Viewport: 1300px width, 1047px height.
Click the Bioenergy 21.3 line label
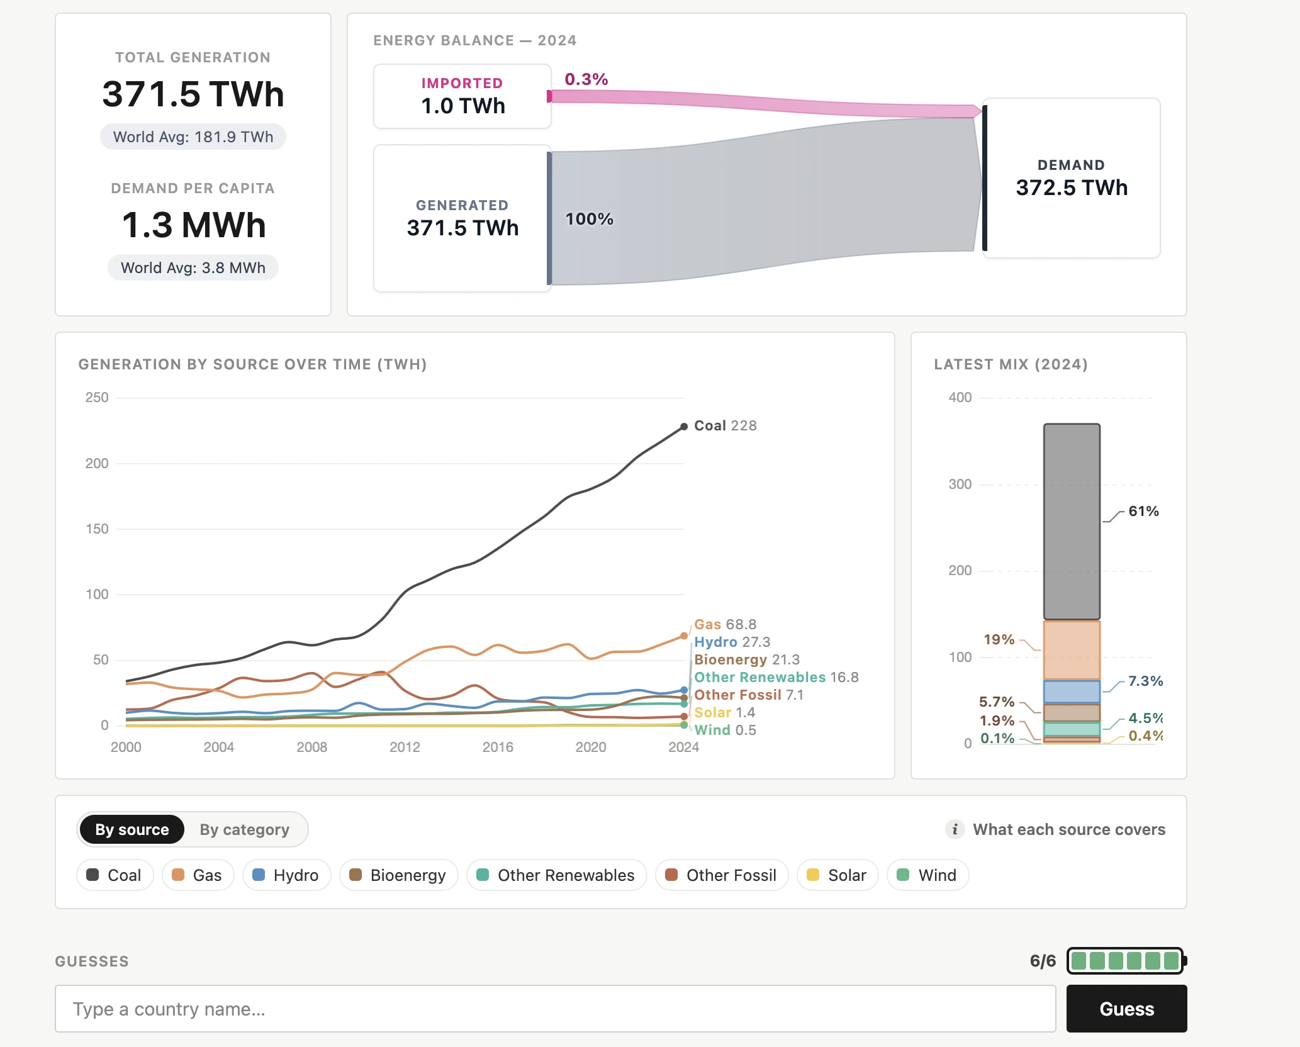(x=746, y=659)
